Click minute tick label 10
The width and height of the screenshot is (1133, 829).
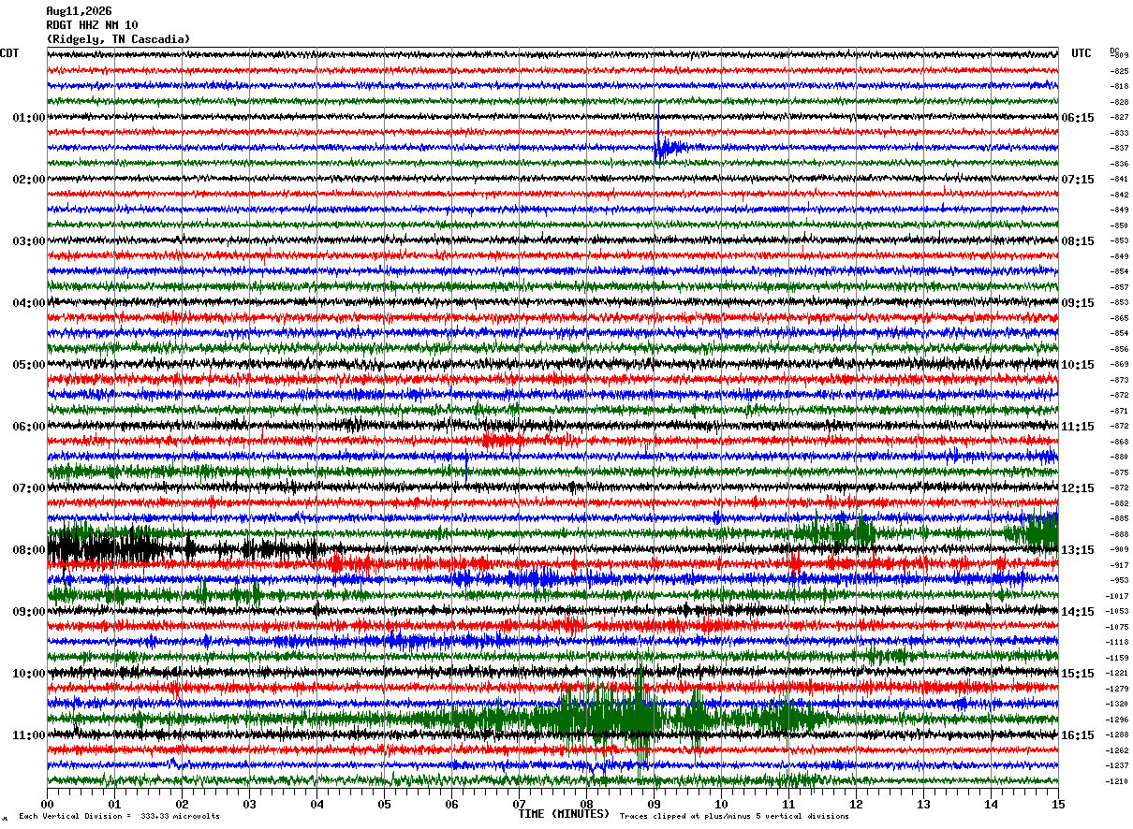[721, 804]
